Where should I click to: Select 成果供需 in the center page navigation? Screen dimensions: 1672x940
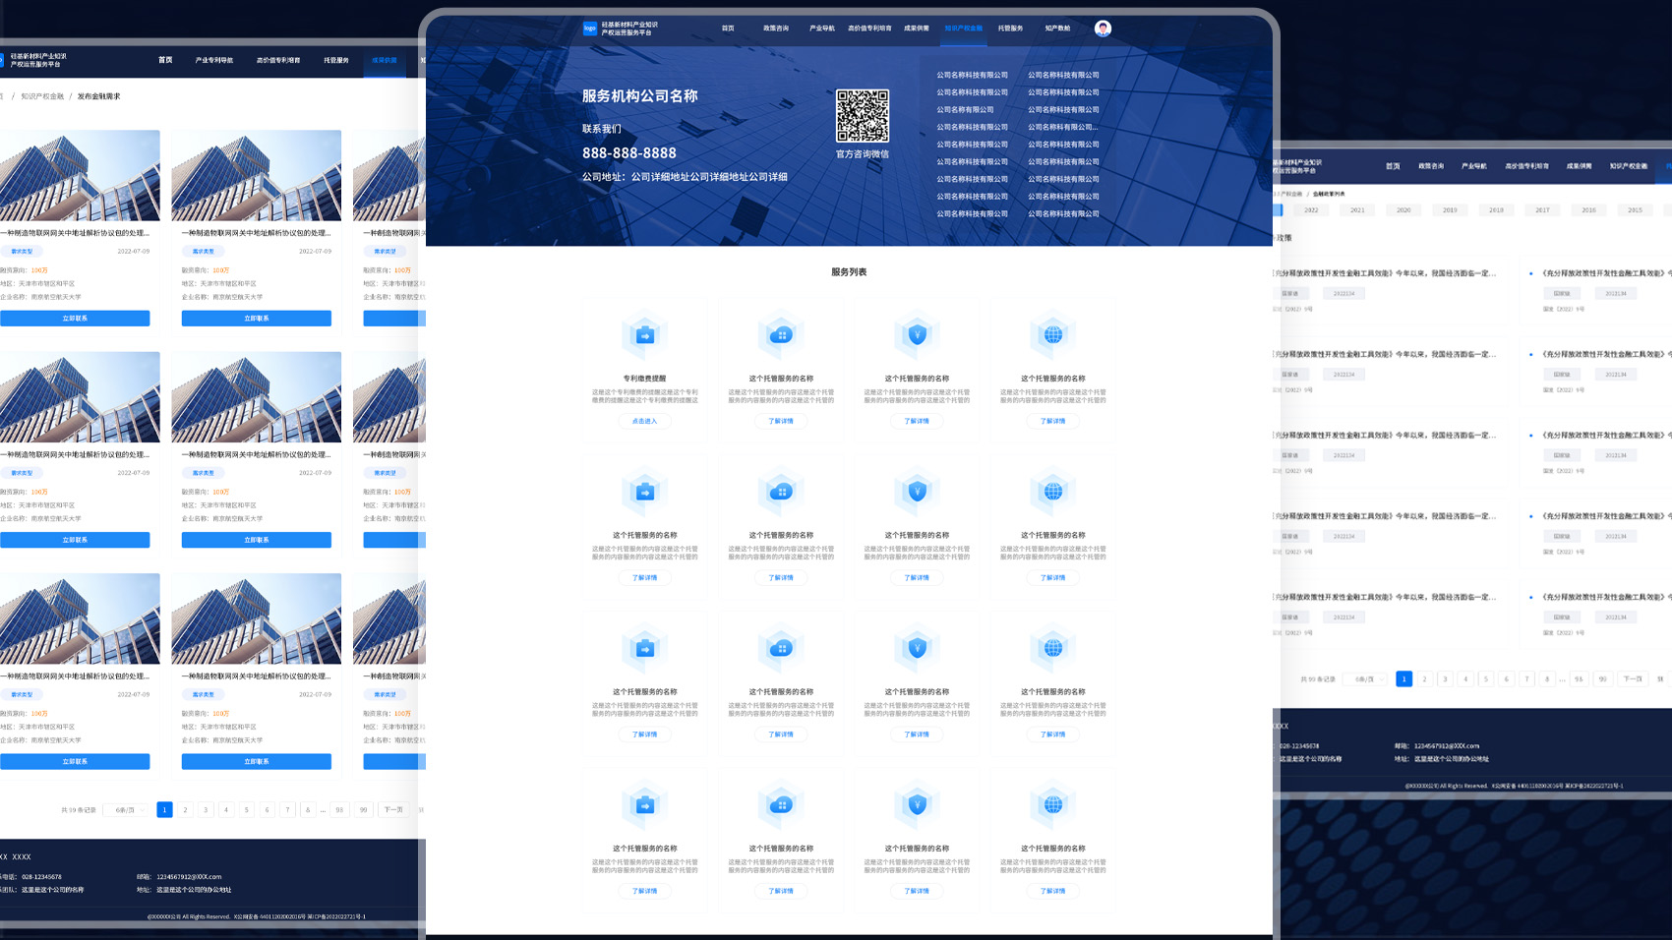(917, 29)
